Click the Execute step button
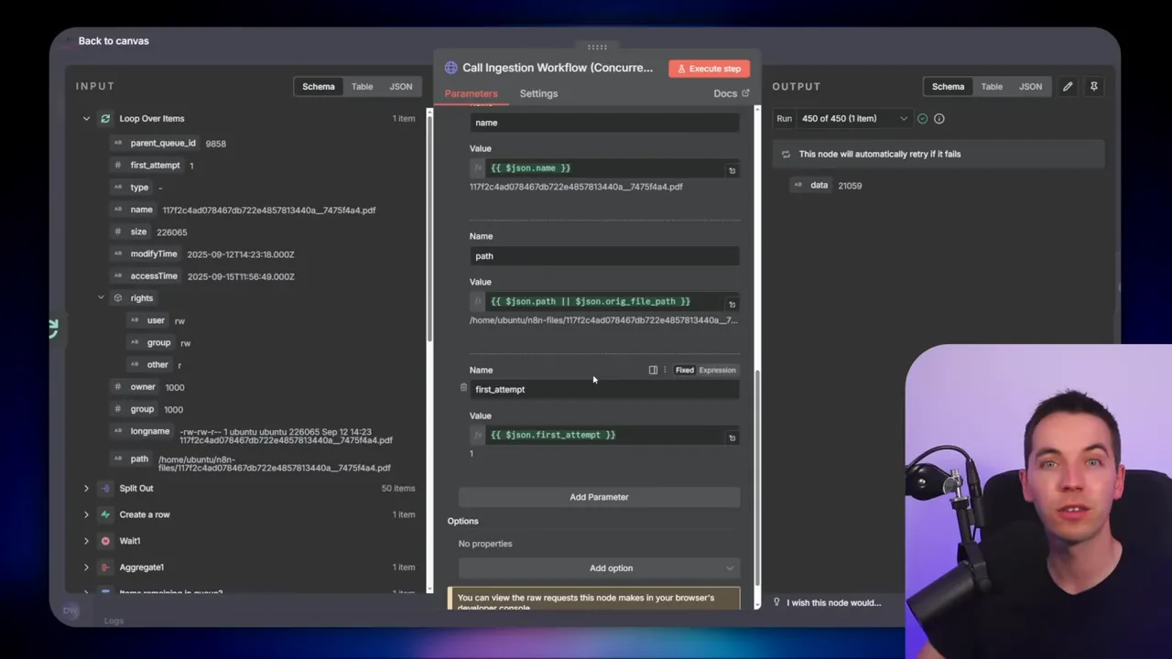The image size is (1172, 659). click(709, 69)
